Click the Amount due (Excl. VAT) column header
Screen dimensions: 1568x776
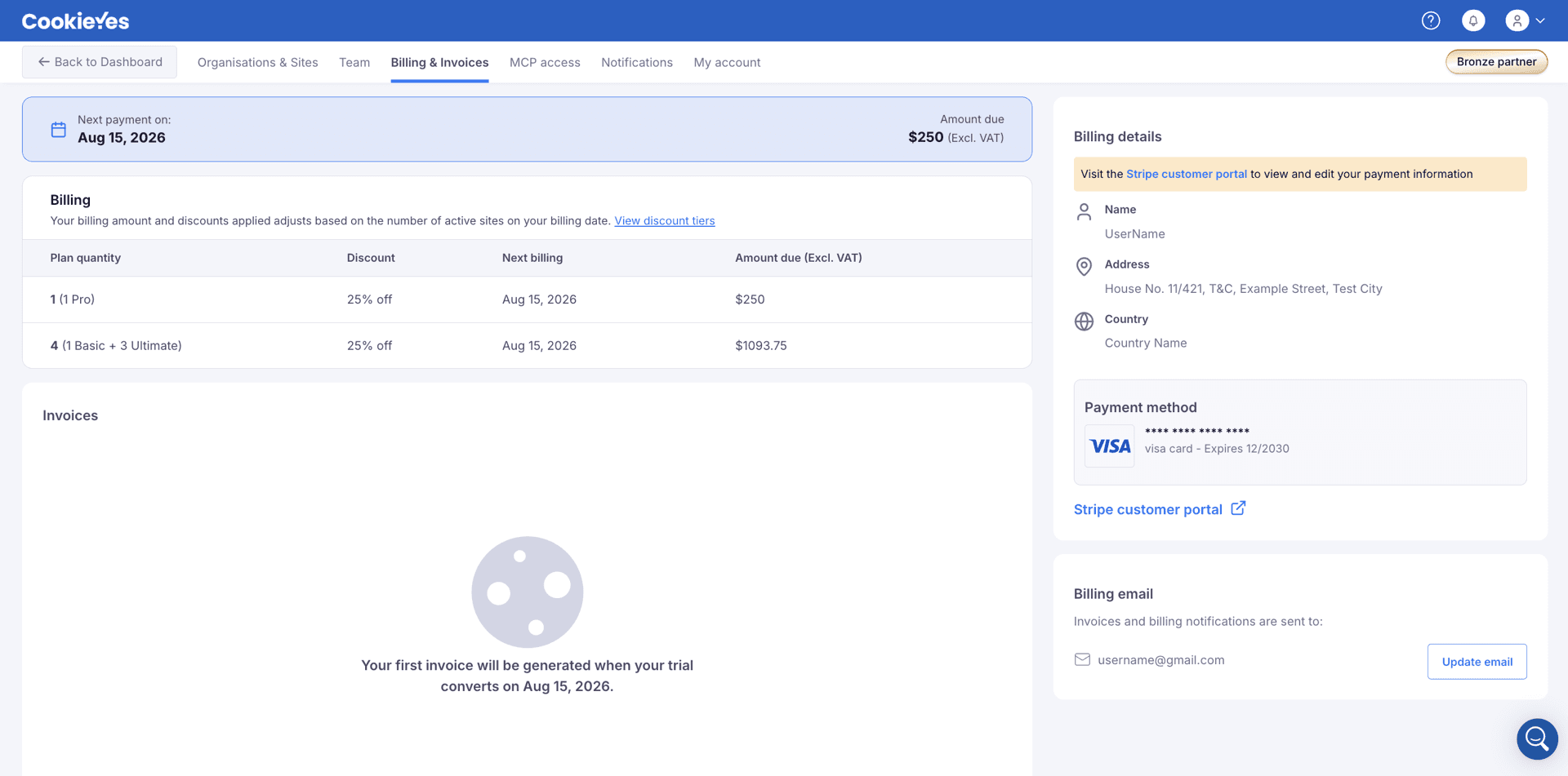(x=799, y=258)
